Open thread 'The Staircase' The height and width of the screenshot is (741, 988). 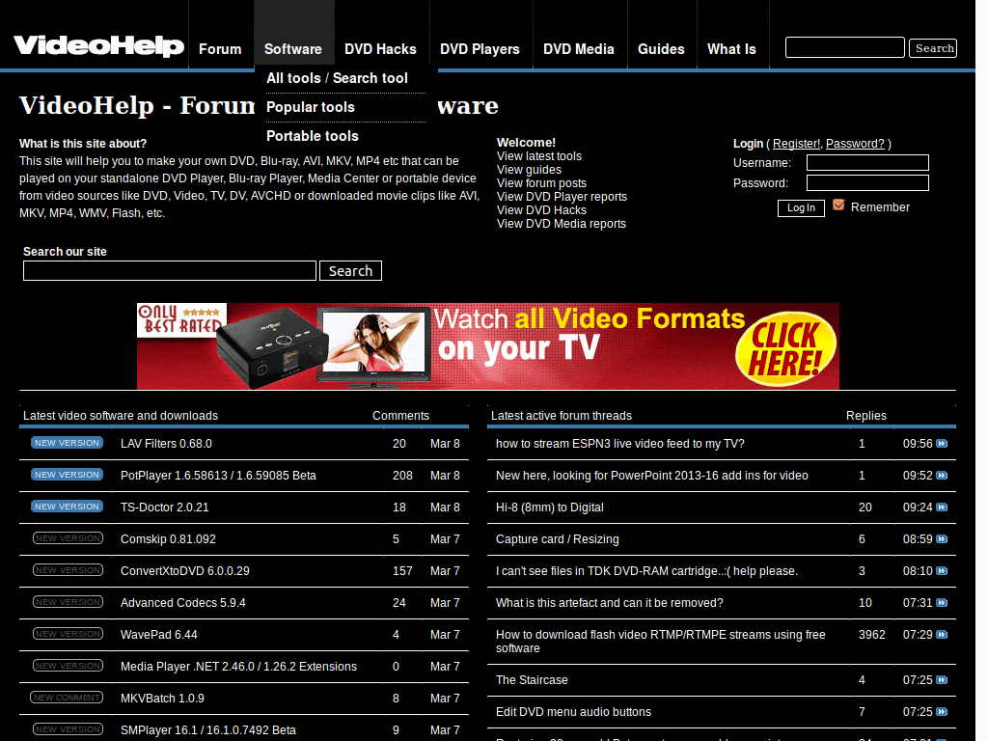[532, 680]
